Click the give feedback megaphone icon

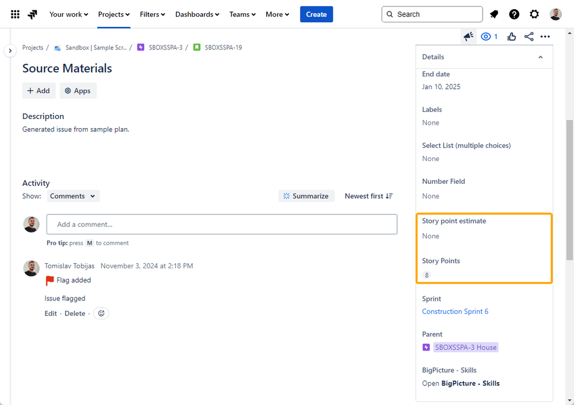point(468,36)
